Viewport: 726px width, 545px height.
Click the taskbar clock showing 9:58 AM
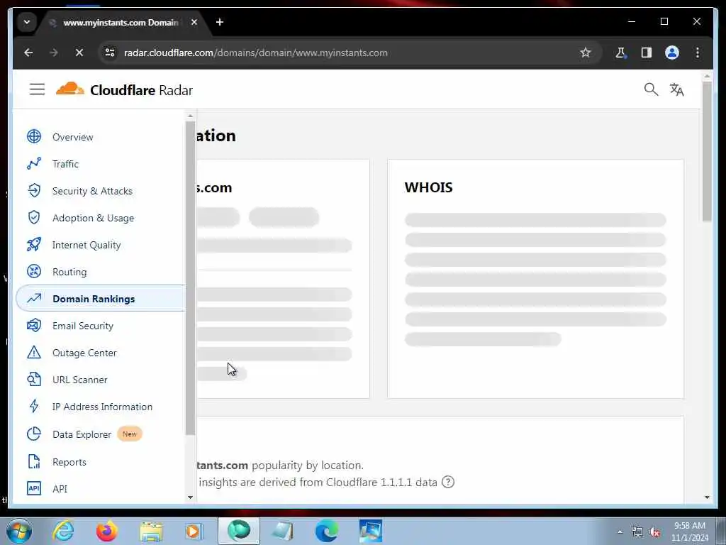(689, 532)
